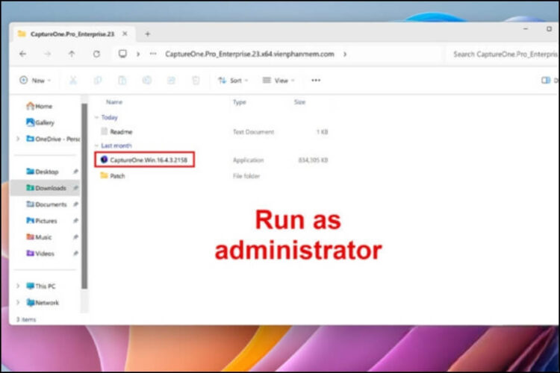Expand This PC tree node
Image resolution: width=560 pixels, height=373 pixels.
(x=18, y=286)
